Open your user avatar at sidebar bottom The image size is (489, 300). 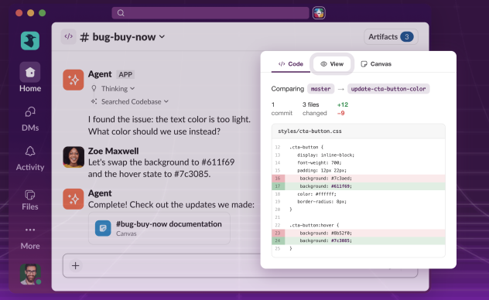pos(30,274)
